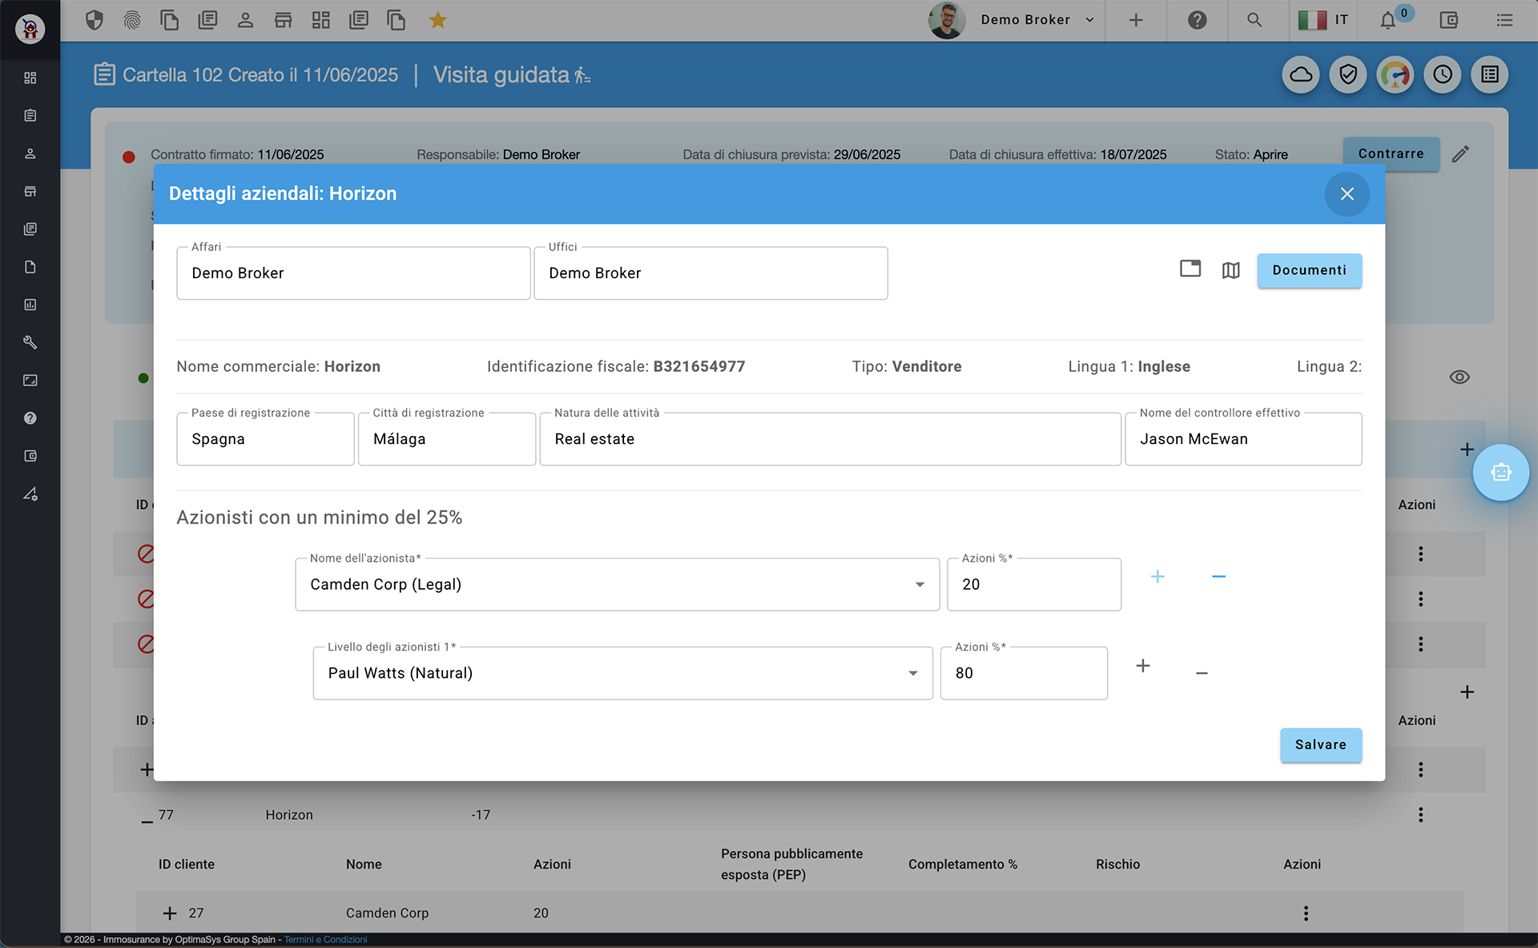Screen dimensions: 1538x948
Task: Expand the Camden Corp row with plus
Action: click(170, 913)
